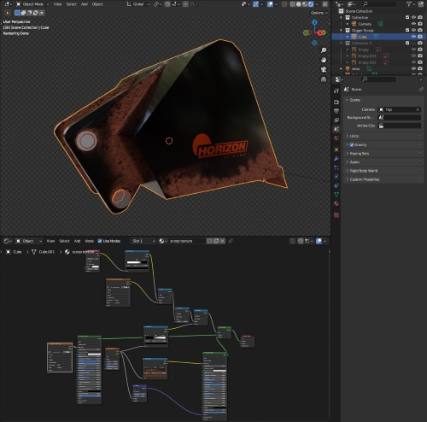Open the Physics properties tab

336,177
